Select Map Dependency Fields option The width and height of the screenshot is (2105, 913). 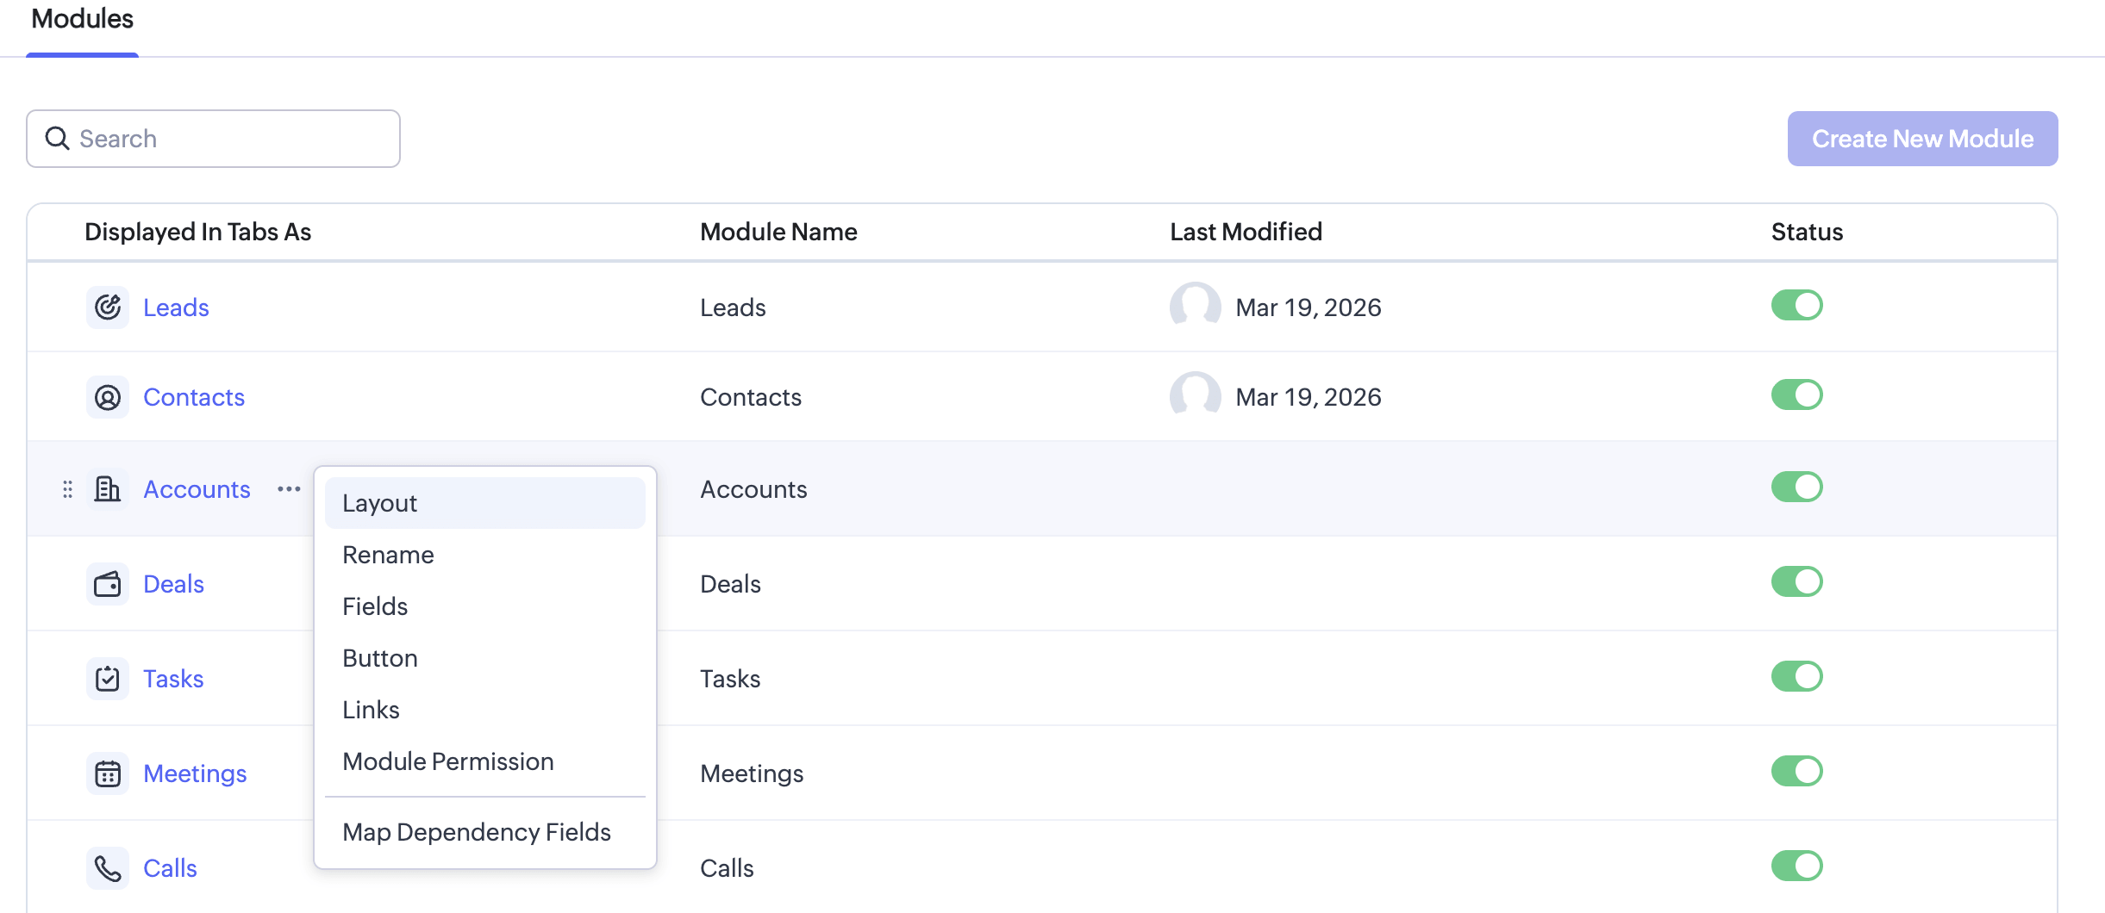click(476, 831)
